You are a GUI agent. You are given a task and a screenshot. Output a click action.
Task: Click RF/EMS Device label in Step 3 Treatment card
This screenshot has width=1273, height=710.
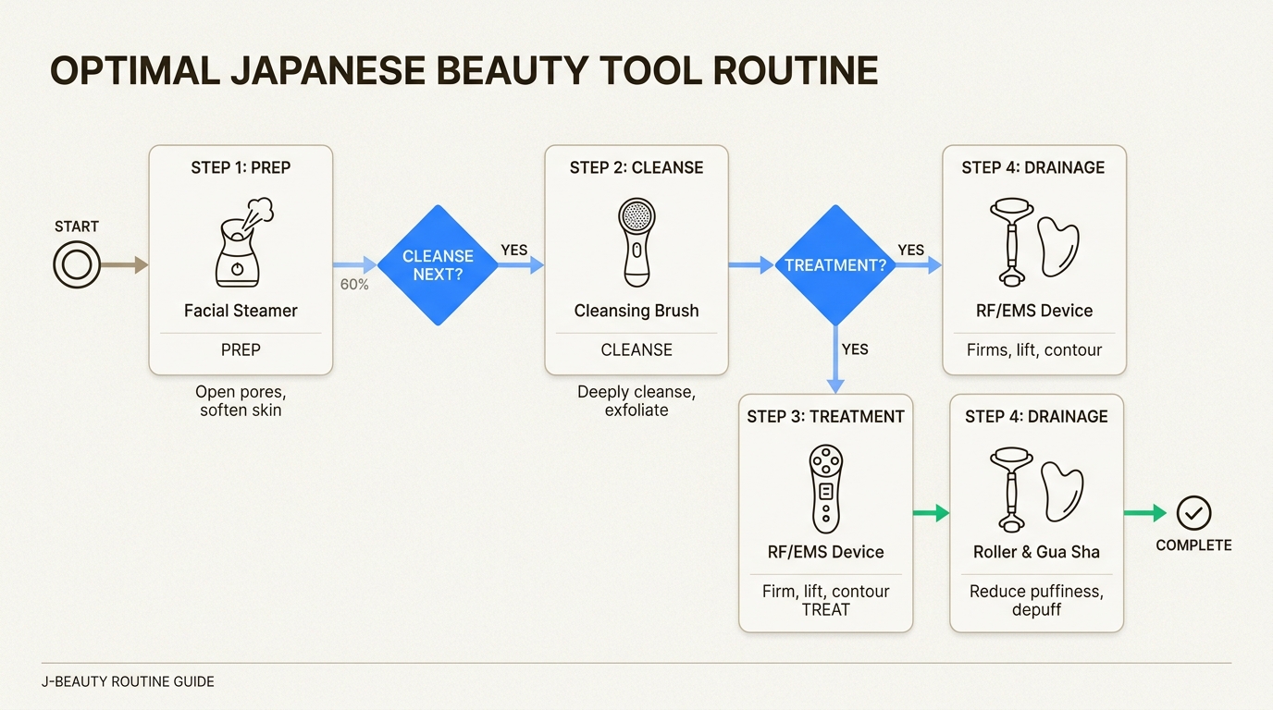[x=825, y=552]
